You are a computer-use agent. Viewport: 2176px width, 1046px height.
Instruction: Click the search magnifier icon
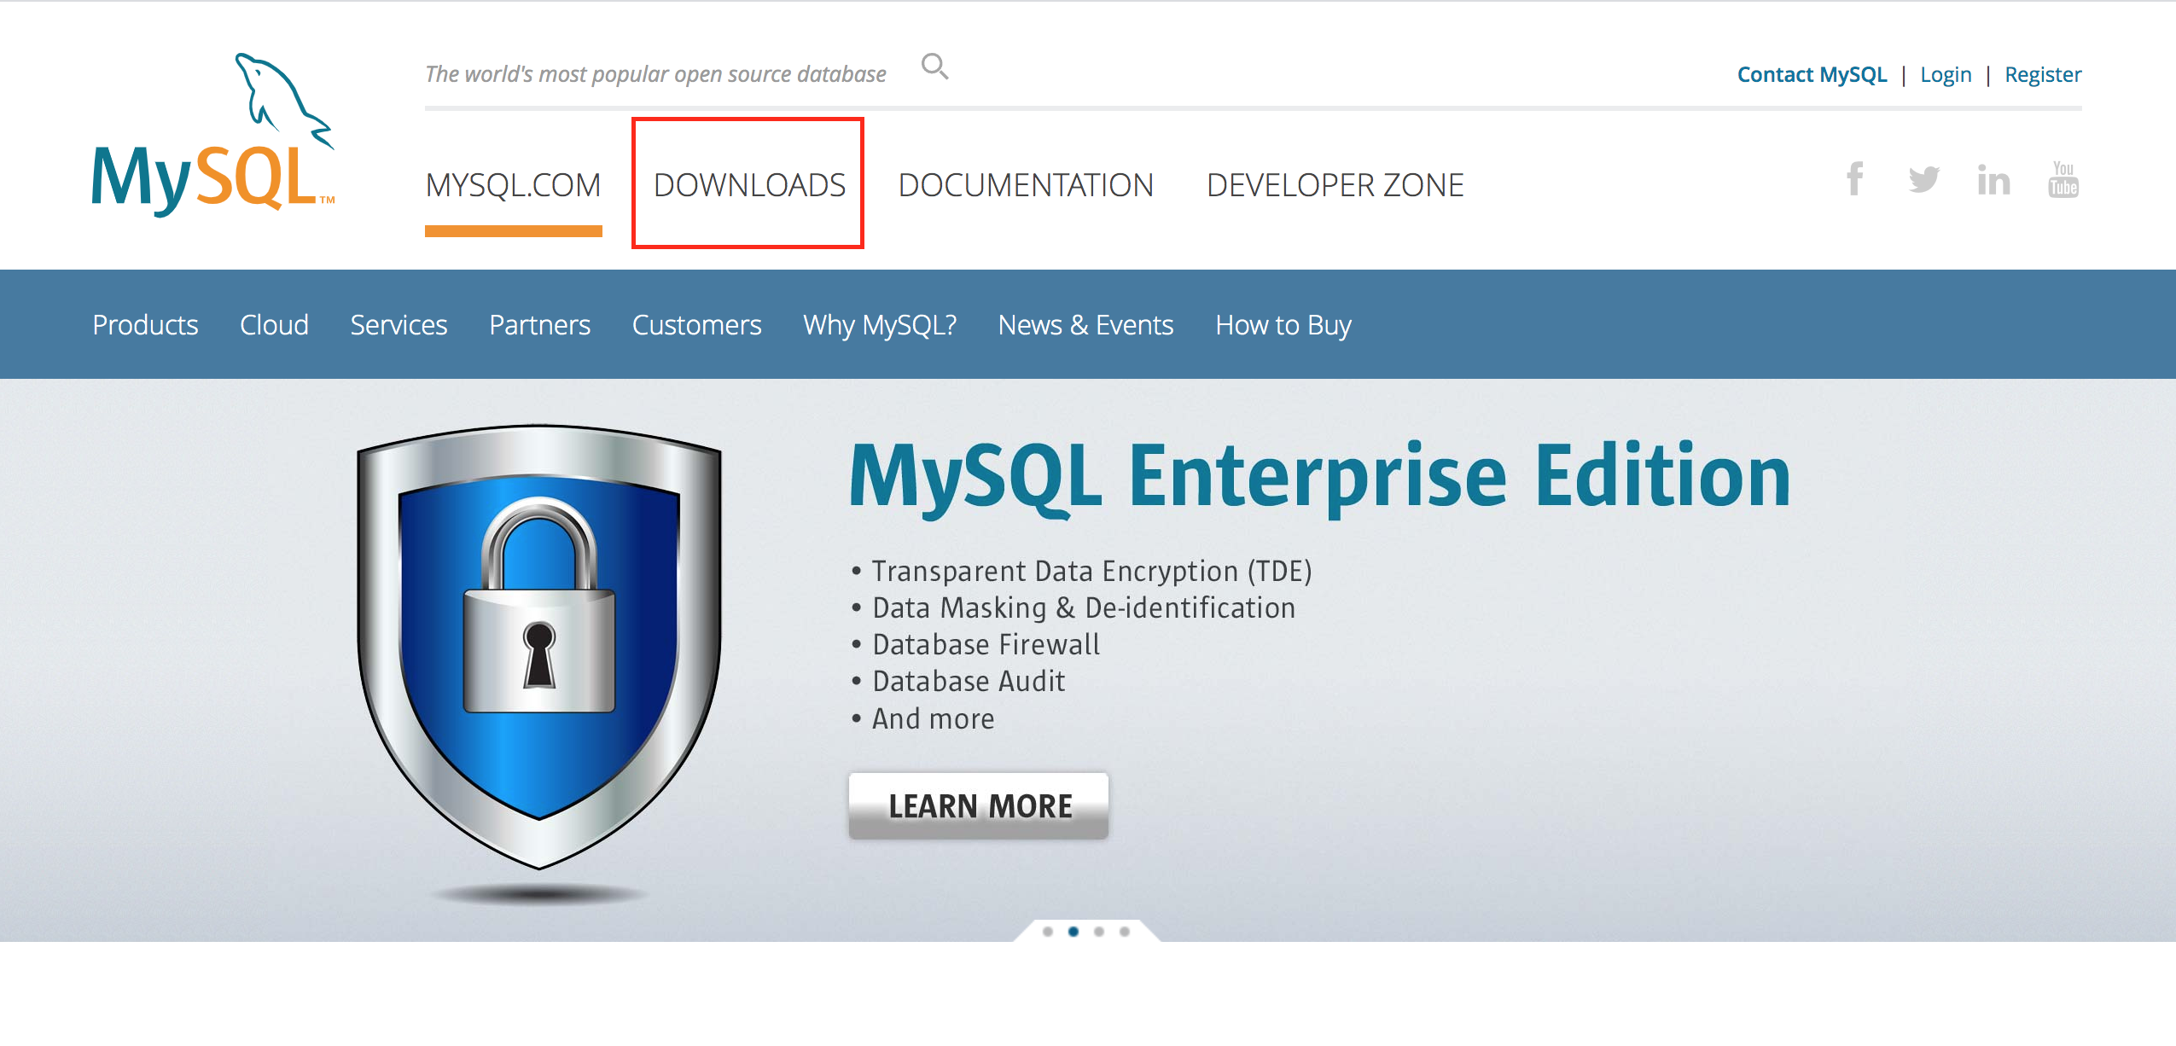tap(934, 66)
